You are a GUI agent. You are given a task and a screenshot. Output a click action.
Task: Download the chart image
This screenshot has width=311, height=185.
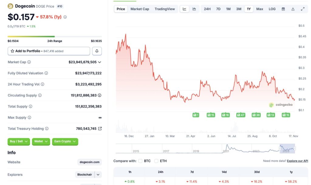click(x=293, y=9)
